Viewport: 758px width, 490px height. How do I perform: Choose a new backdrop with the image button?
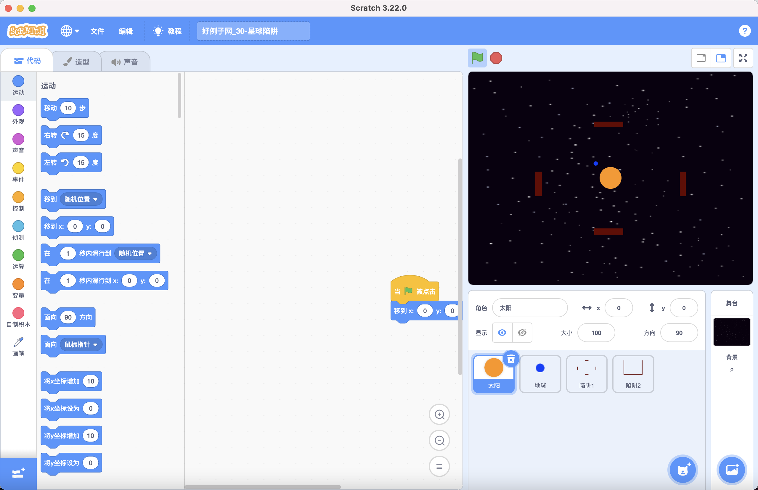(732, 469)
